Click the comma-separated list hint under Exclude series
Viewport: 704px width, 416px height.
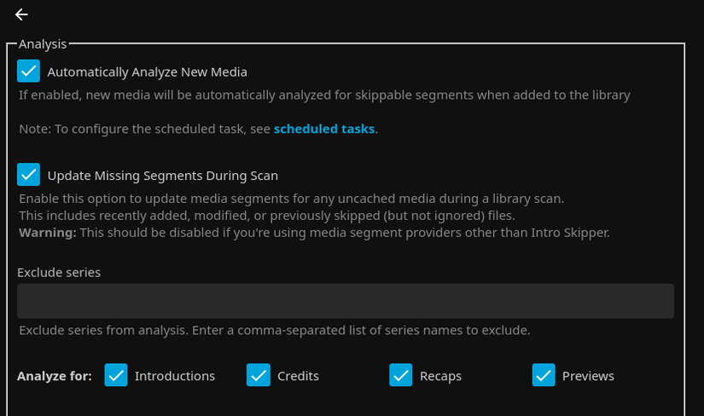pos(274,330)
